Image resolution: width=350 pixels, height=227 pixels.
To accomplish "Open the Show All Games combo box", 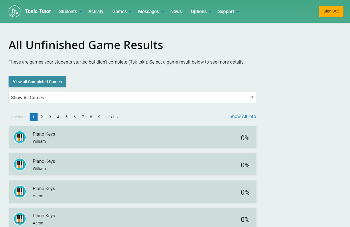I will tap(132, 98).
